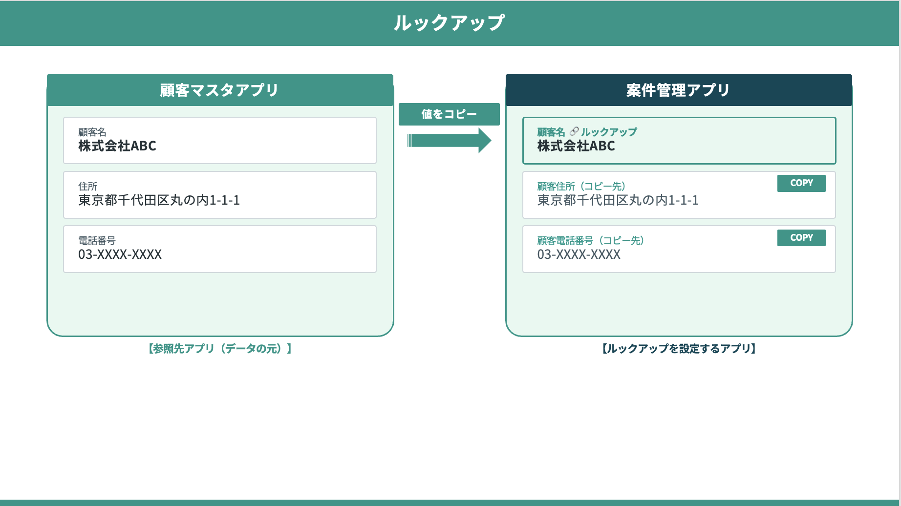Screen dimensions: 901x506
Task: Open the 参照先アプリ（データの元）caption link
Action: pyautogui.click(x=220, y=349)
